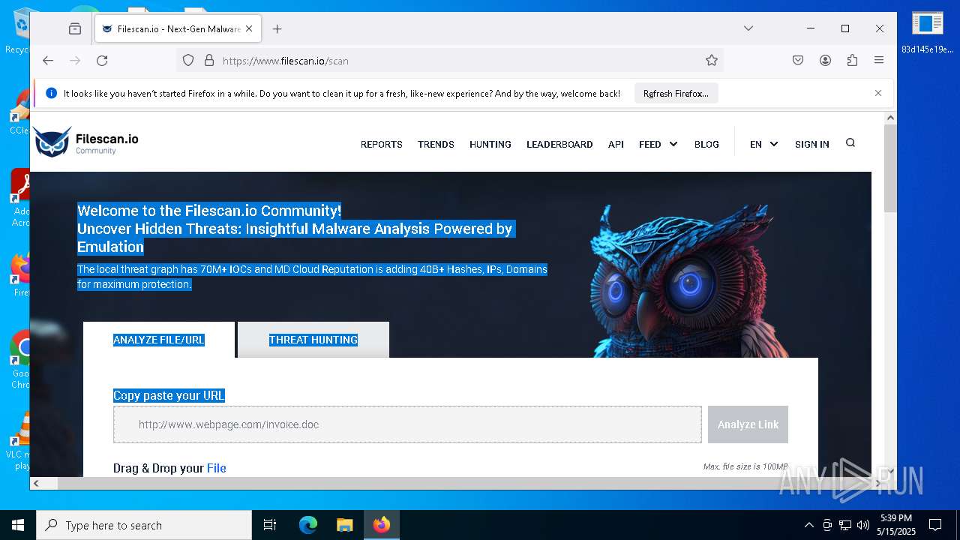This screenshot has width=960, height=540.
Task: Close the Filescan.io browser tab
Action: pyautogui.click(x=250, y=28)
